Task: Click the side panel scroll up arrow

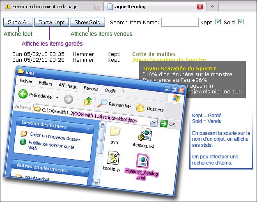Action: 103,125
